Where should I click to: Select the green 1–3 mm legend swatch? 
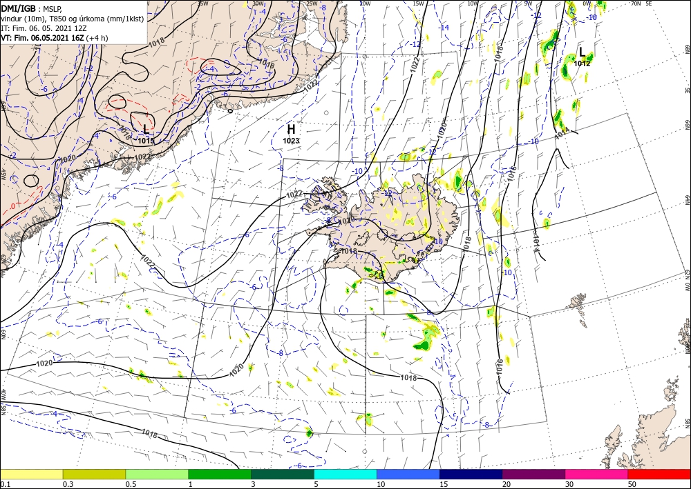click(220, 474)
